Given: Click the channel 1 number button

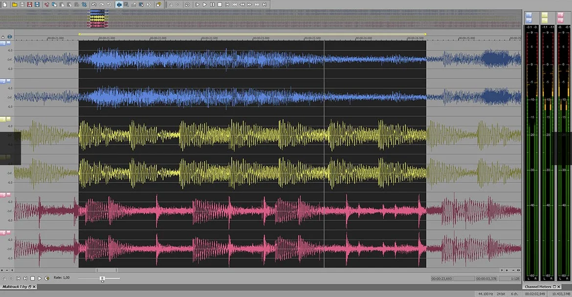Looking at the screenshot, I should [x=2, y=43].
